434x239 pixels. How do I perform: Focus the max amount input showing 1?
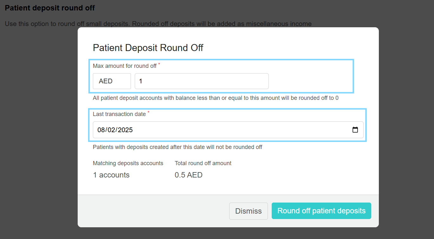[x=202, y=81]
